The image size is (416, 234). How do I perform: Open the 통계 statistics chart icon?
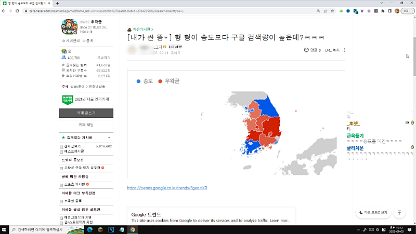click(88, 41)
